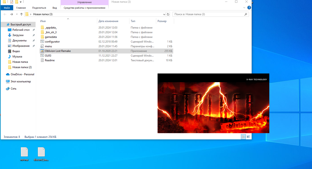
Task: Select Загрузки in the navigation pane
Action: (x=18, y=35)
